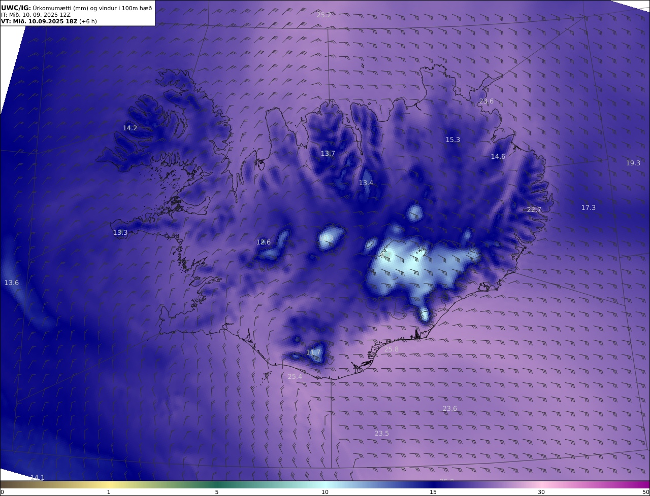Click the title 'UWC/IG: Úrkomumætti (mm) og vindur'
This screenshot has height=496, width=650.
(x=77, y=8)
